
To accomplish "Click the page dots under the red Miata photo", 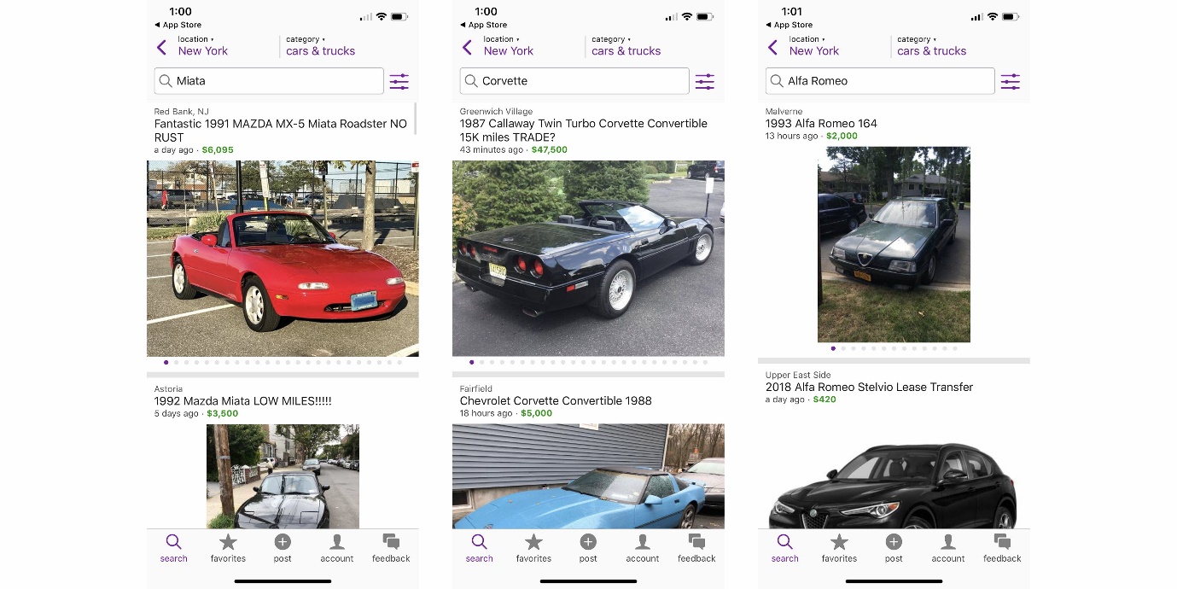I will coord(283,363).
